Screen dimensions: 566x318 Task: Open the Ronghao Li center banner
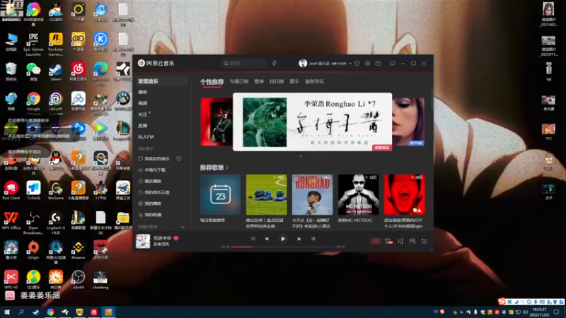[312, 122]
